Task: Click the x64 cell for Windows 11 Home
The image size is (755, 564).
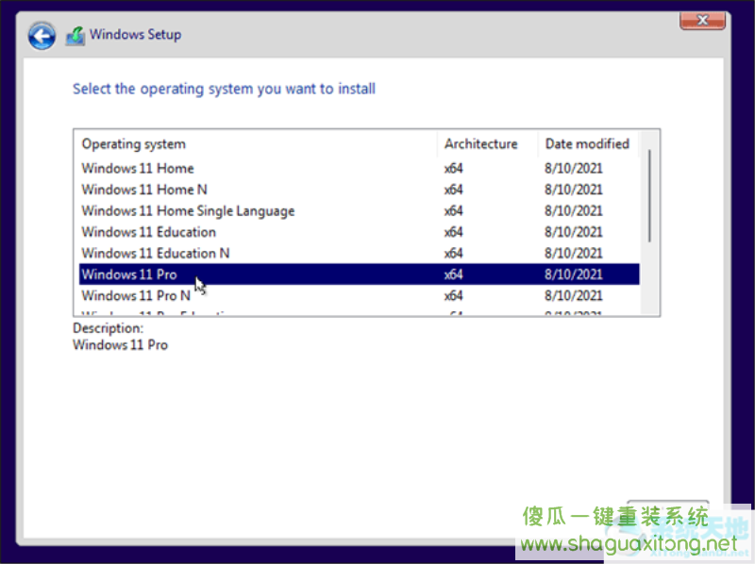Action: point(453,169)
